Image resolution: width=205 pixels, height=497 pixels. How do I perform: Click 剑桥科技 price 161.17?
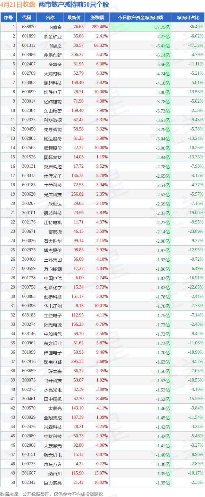[78, 297]
